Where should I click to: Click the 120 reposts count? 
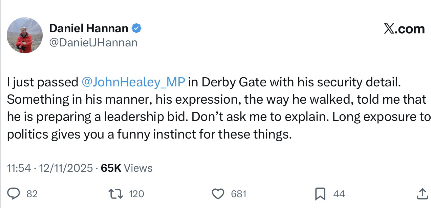[x=136, y=194]
